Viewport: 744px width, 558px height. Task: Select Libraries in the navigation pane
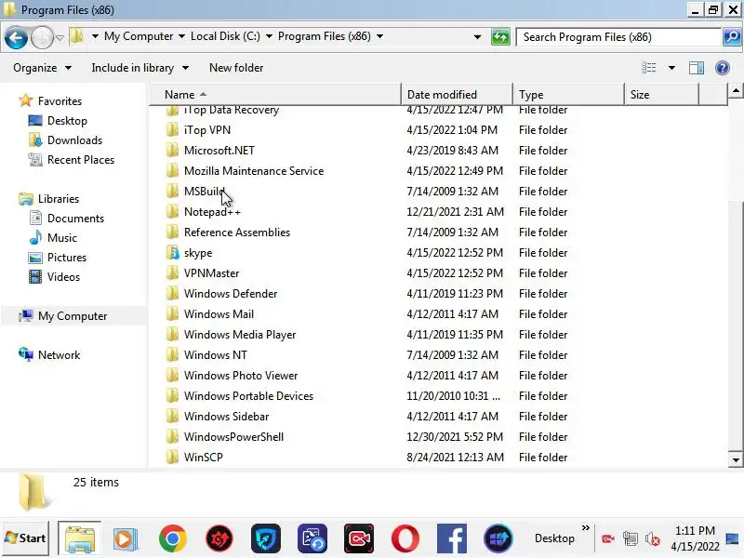(59, 199)
